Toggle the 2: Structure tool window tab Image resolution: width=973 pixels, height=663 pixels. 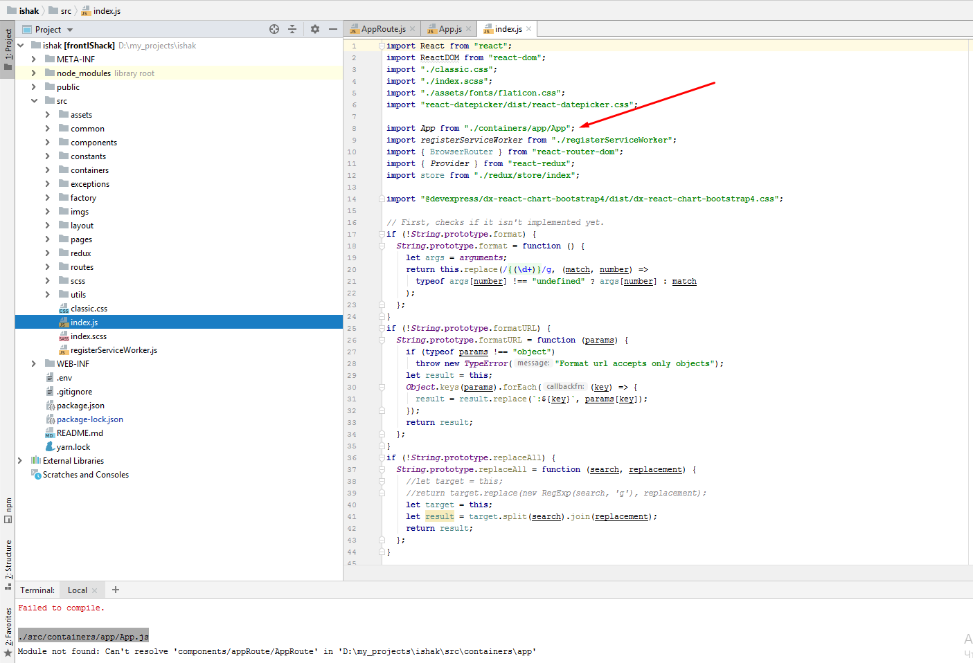8,564
